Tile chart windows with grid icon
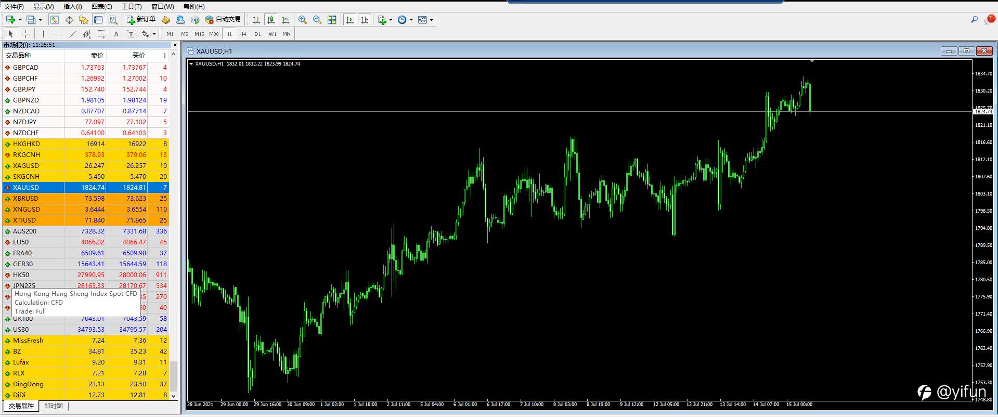This screenshot has width=998, height=417. [x=332, y=20]
